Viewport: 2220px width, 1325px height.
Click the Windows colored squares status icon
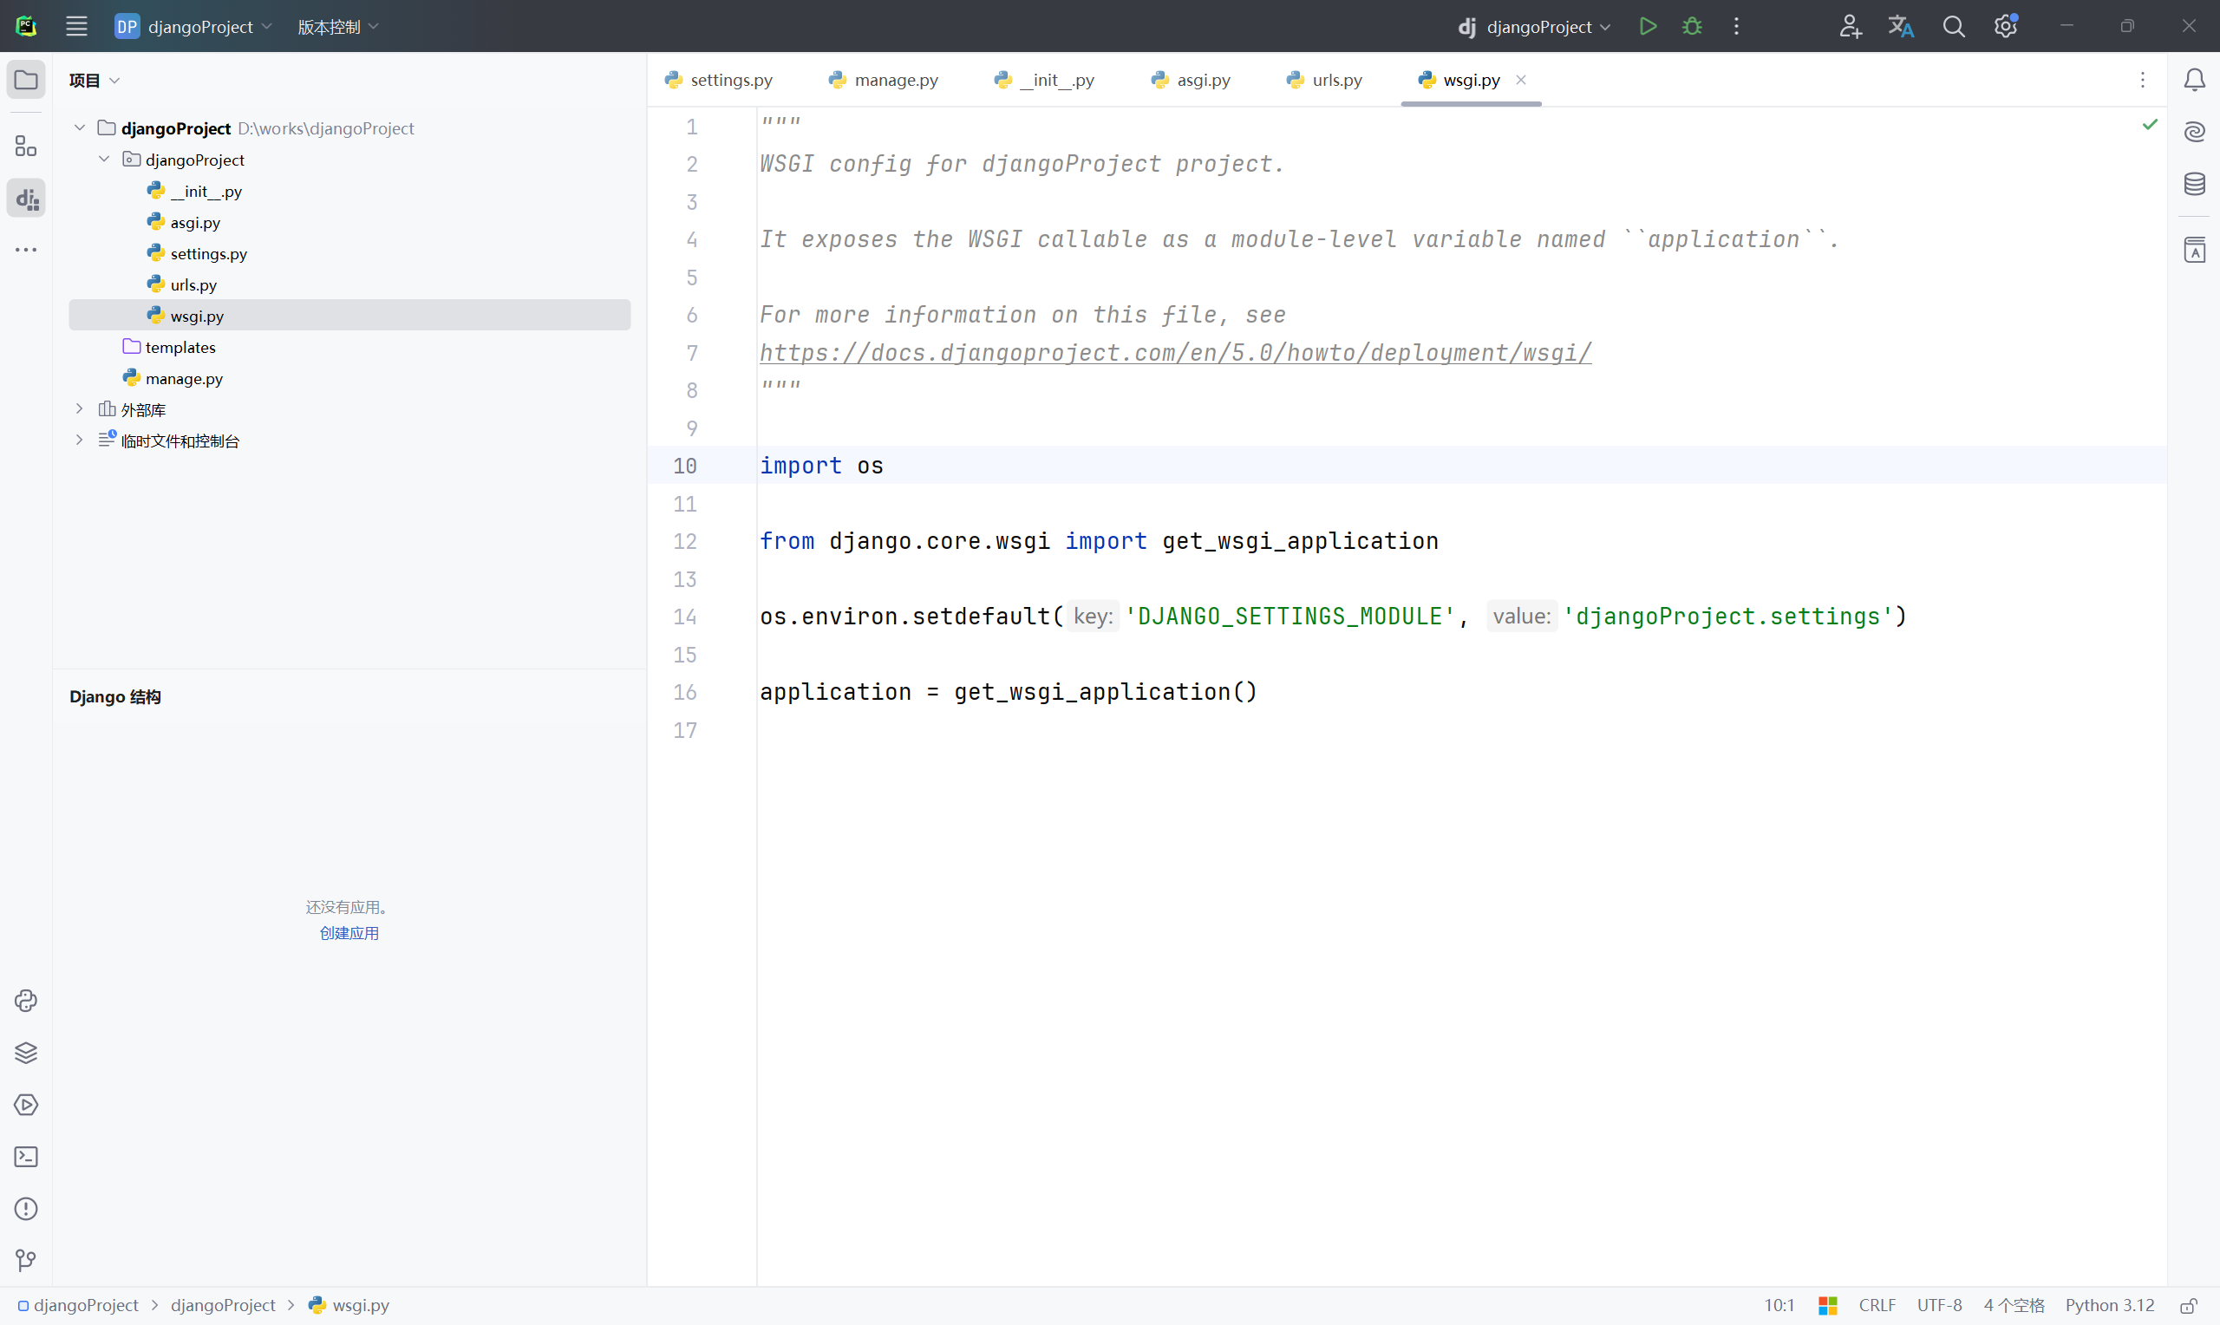[x=1828, y=1305]
